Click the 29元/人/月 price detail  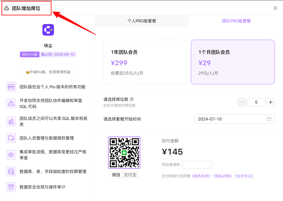click(x=208, y=73)
